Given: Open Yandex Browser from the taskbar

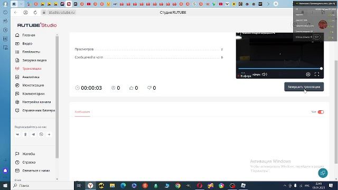Looking at the screenshot, I should [x=90, y=185].
